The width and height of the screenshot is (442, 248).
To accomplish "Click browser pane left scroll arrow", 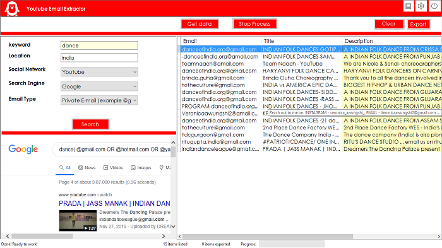I will 8,236.
